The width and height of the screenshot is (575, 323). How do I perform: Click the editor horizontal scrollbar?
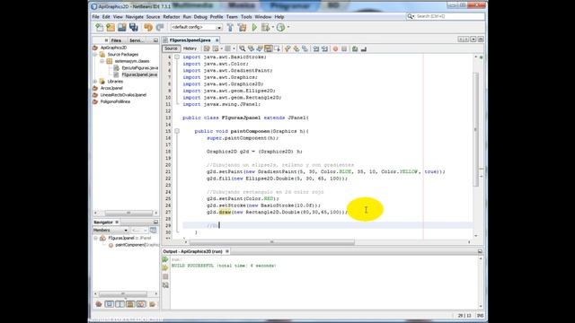coord(271,242)
